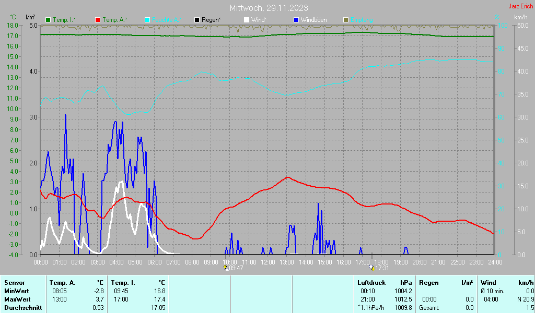
Task: Click the Temp. I. column header
Action: (x=124, y=283)
